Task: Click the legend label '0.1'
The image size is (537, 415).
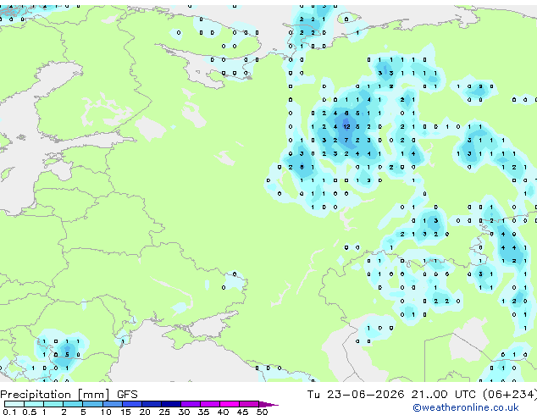Action: (9, 412)
